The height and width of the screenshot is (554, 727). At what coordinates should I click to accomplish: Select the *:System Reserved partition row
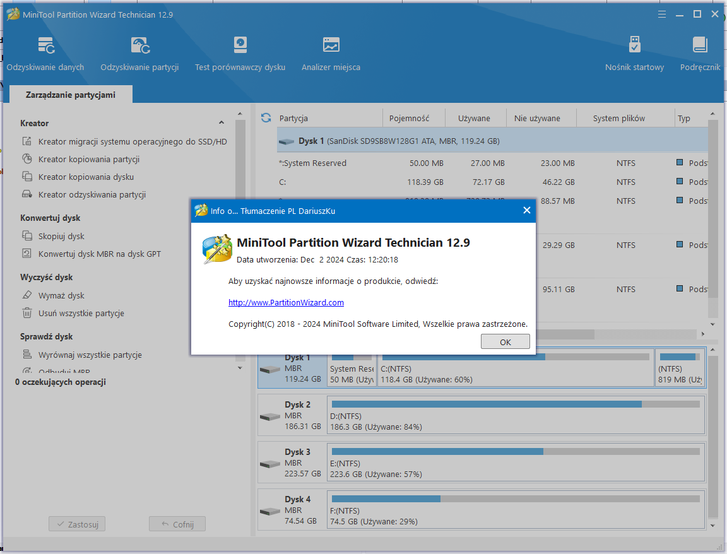coord(492,163)
